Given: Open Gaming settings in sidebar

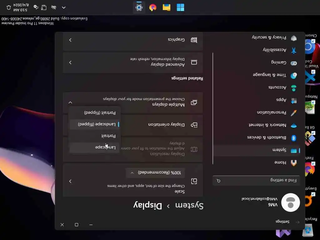Looking at the screenshot, I should tap(256, 62).
